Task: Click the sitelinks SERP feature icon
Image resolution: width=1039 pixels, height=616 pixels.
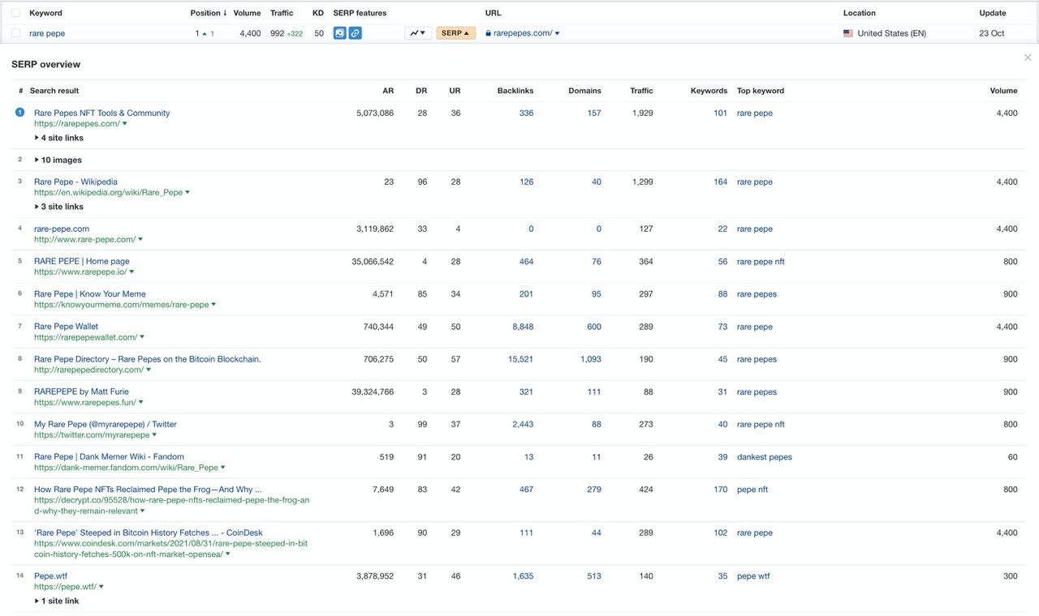Action: pyautogui.click(x=356, y=33)
